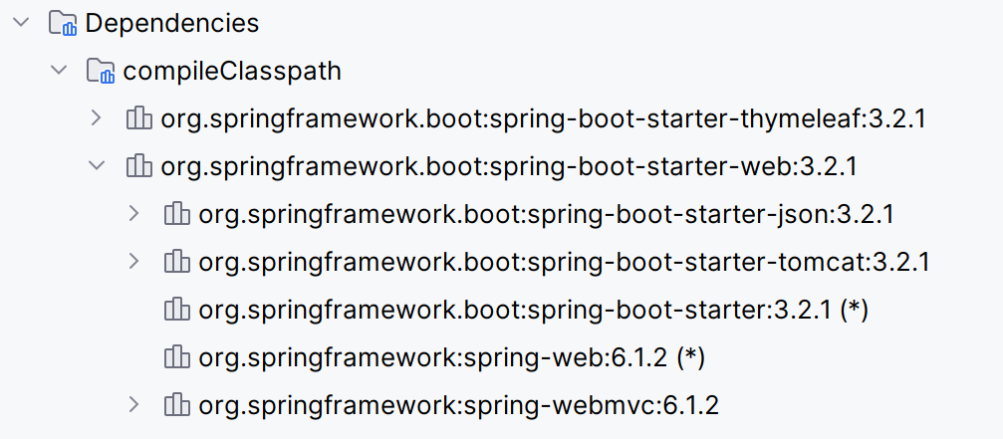Select org.springframework.boot:spring-boot-starter-json:3.2.1 text
Screen dimensions: 1003x439
pos(546,214)
